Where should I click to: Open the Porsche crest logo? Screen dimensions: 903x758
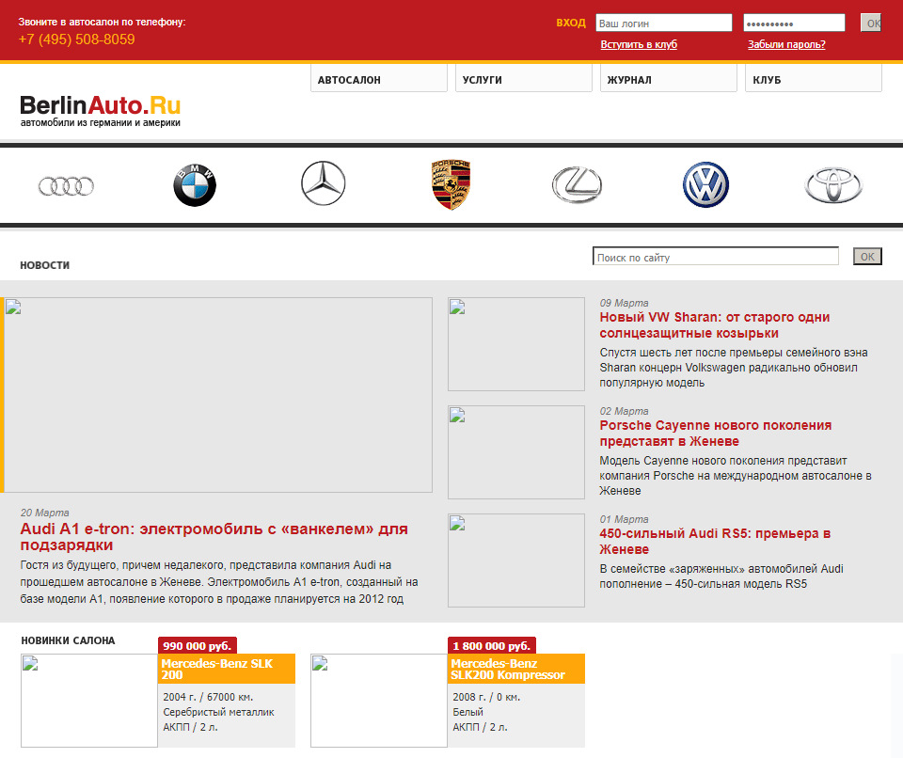(x=451, y=184)
